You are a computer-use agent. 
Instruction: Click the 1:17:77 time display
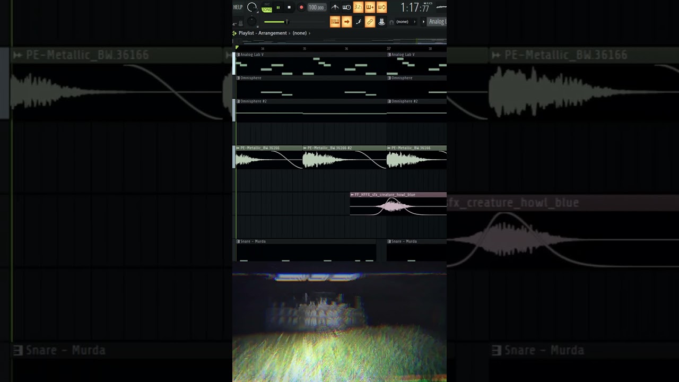[x=416, y=7]
